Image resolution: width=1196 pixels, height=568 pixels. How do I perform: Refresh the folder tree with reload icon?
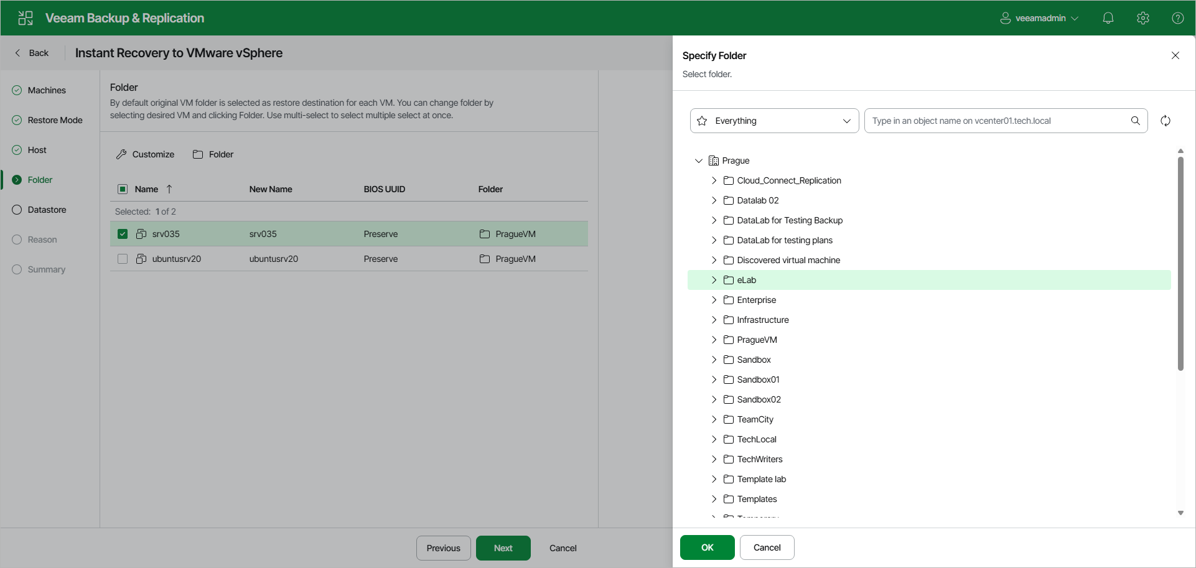coord(1165,121)
